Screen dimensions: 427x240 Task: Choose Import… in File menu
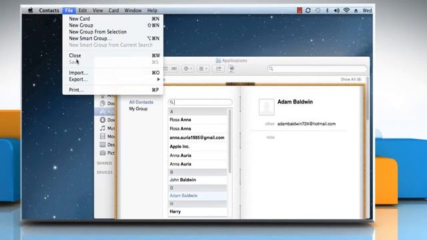(x=113, y=73)
